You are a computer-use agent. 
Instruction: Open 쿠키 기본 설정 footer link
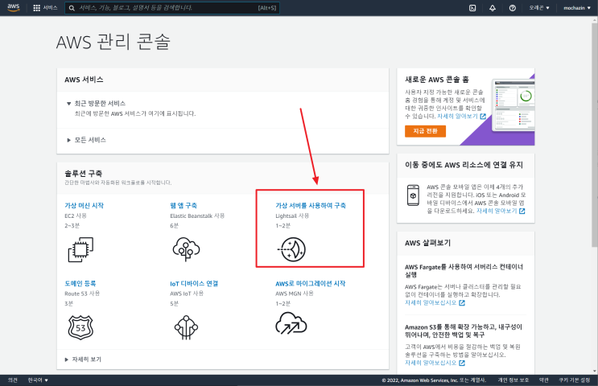574,380
